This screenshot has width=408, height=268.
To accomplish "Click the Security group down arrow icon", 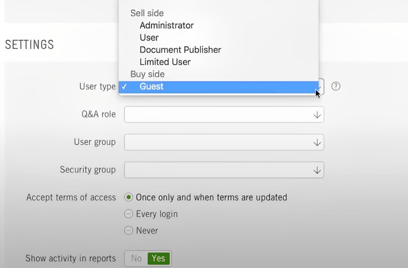I will pos(317,170).
